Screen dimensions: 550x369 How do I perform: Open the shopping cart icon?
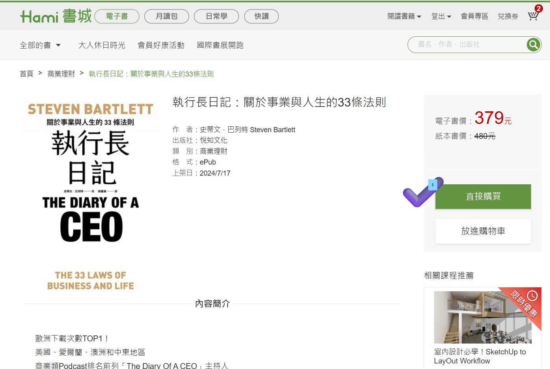point(533,16)
